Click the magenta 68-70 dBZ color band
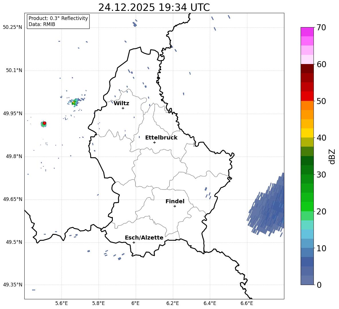This screenshot has width=339, height=309. point(307,32)
